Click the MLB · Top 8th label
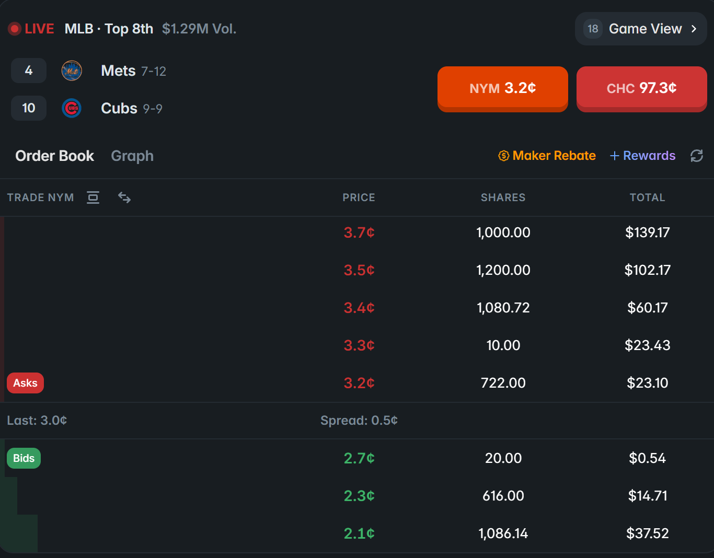 pyautogui.click(x=109, y=29)
